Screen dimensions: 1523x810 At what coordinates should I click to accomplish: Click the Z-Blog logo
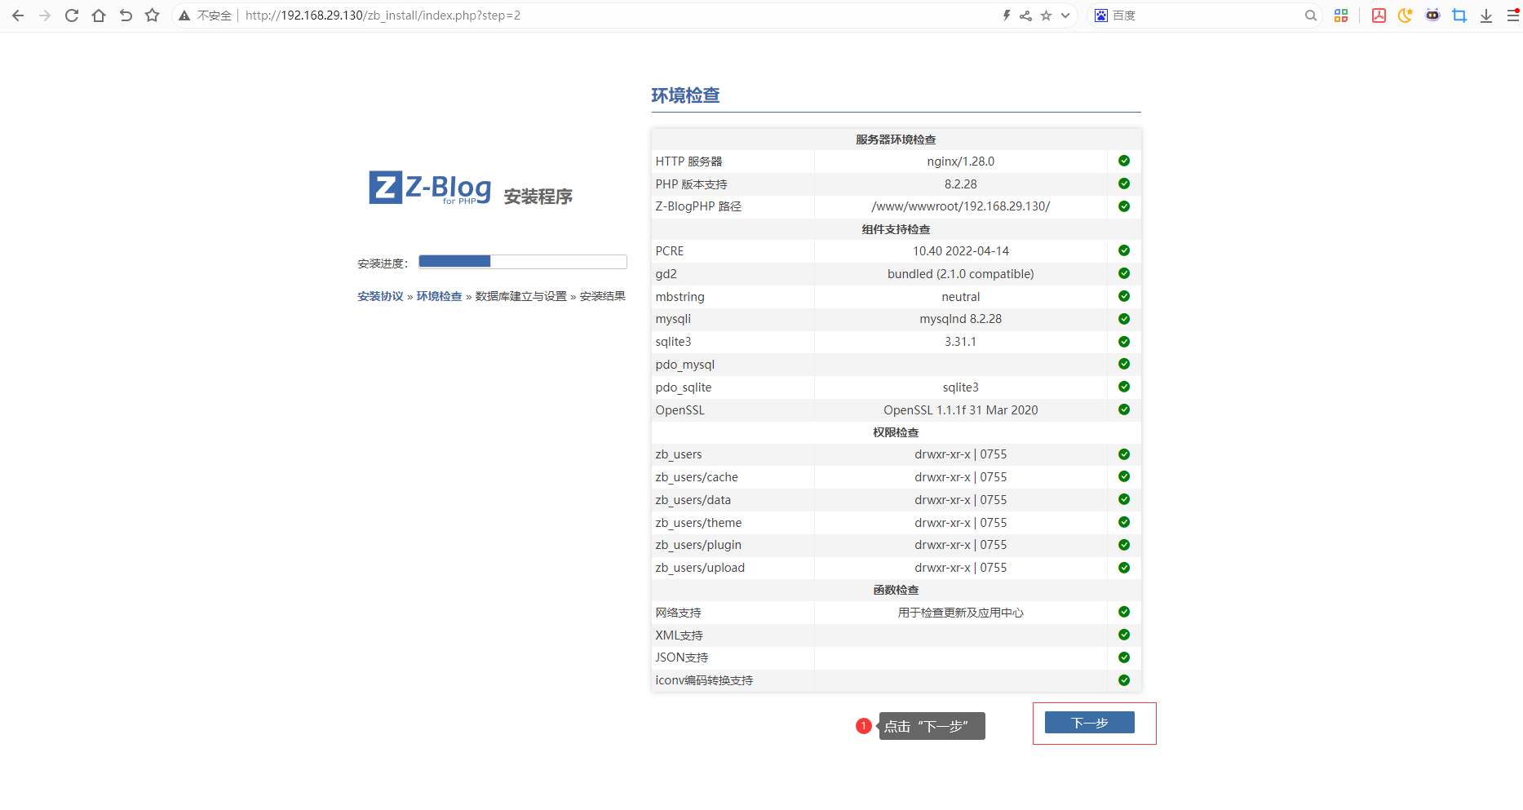[x=430, y=188]
